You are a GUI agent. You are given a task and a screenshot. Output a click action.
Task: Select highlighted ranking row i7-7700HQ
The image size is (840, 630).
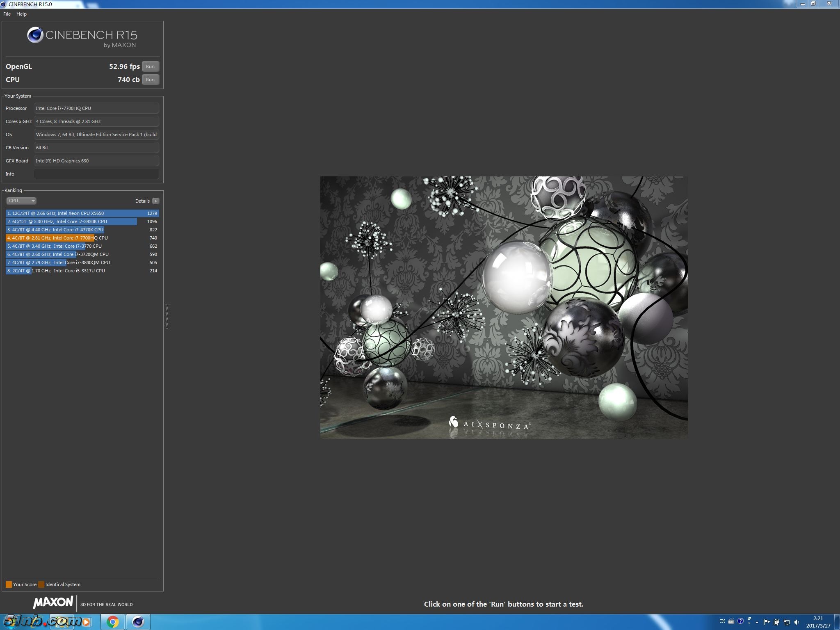82,238
